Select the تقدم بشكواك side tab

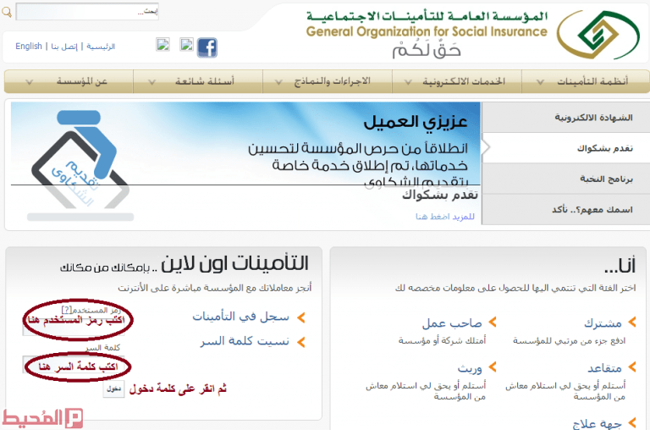(566, 148)
